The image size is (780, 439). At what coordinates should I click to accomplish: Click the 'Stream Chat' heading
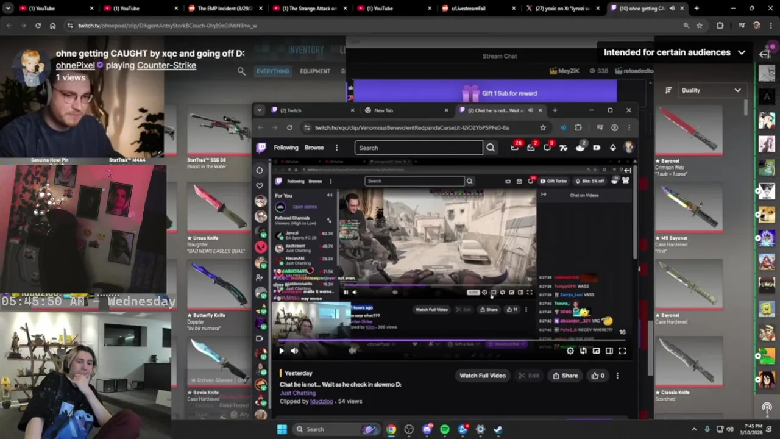point(500,56)
